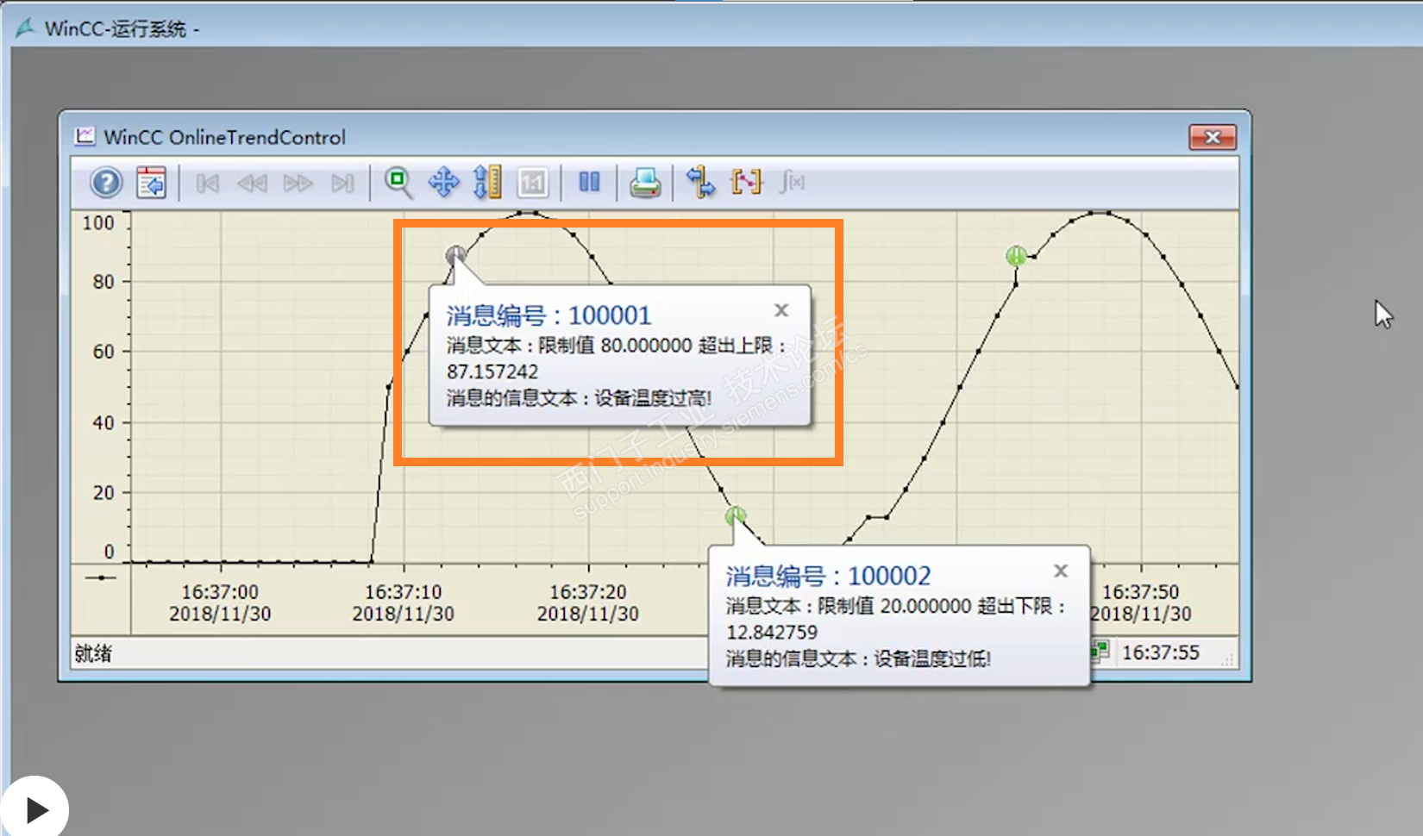Click the time axis label '16:37:20'

588,592
